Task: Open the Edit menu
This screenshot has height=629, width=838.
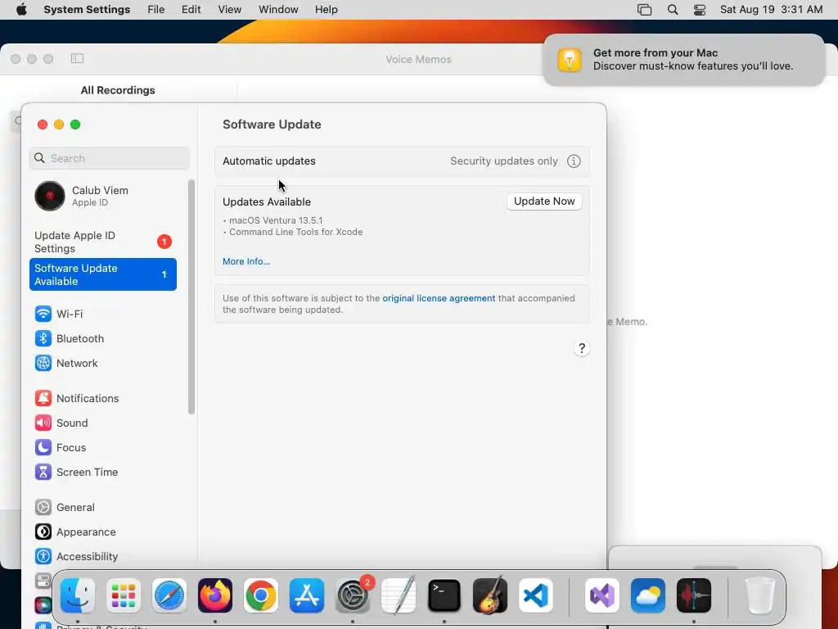Action: (191, 10)
